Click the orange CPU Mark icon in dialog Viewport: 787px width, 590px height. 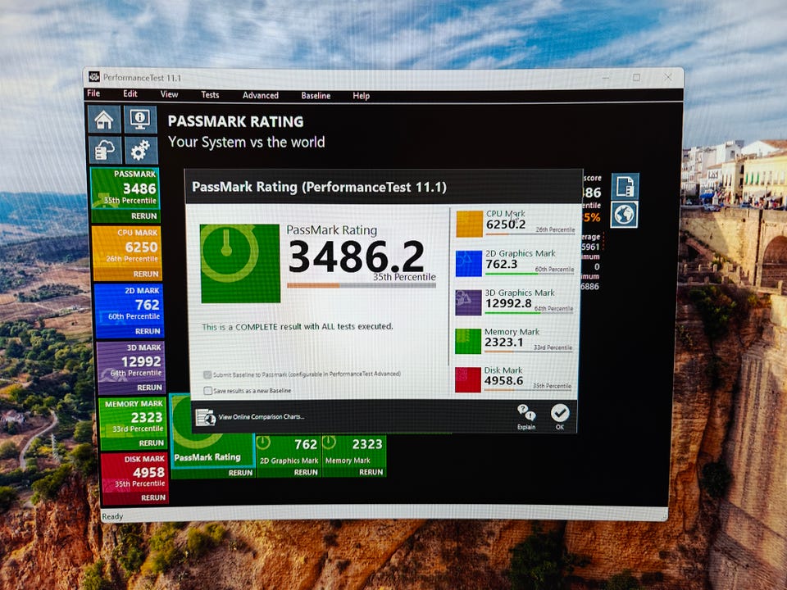tap(469, 224)
